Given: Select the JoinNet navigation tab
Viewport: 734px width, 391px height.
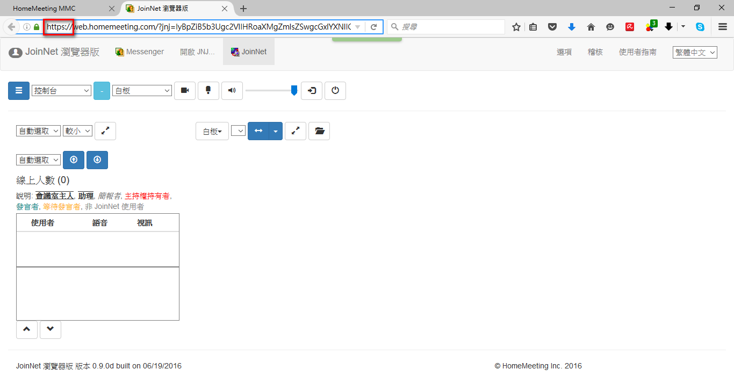Looking at the screenshot, I should (249, 52).
